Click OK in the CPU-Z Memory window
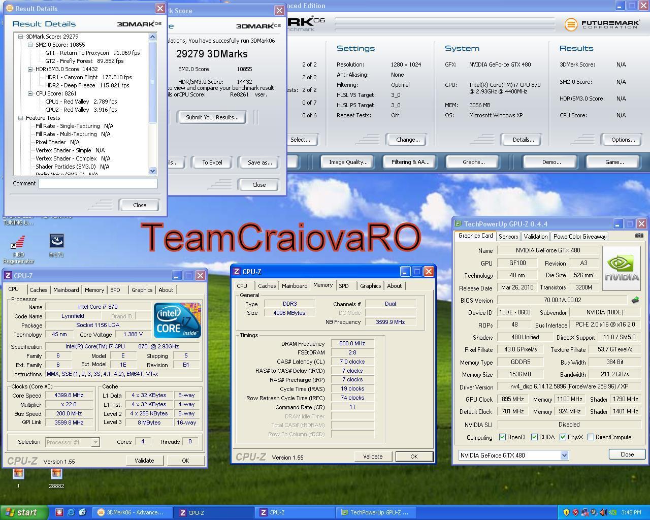Viewport: 650px width, 520px height. coord(414,457)
